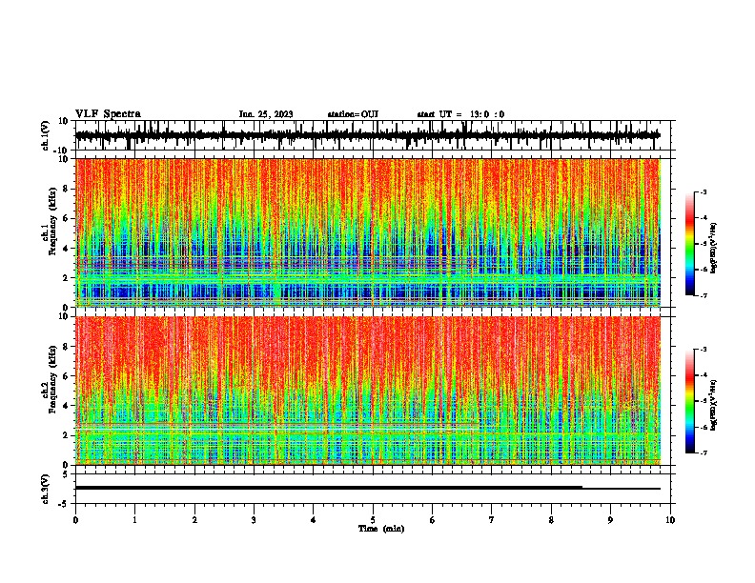Click the station name label in header
This screenshot has width=755, height=583.
coord(353,114)
